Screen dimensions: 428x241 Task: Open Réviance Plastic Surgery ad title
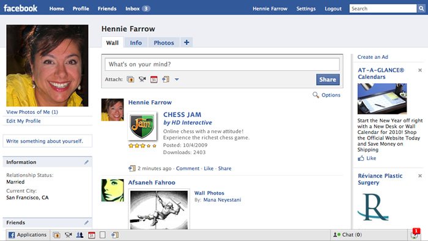pos(380,179)
